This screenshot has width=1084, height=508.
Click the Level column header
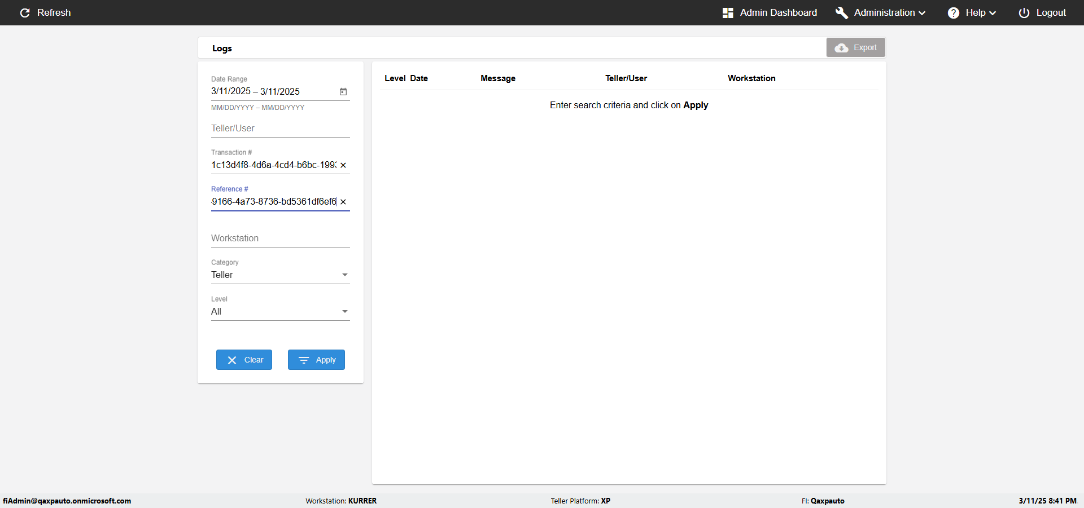click(x=395, y=78)
